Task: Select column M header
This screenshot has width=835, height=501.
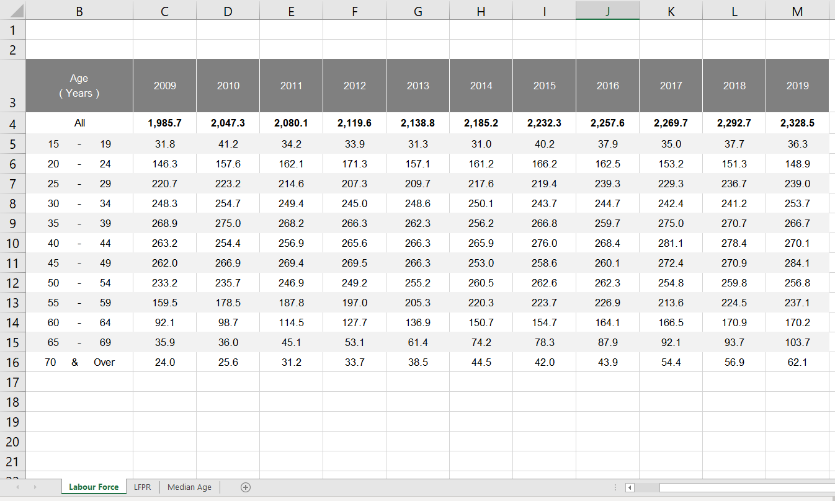Action: tap(797, 11)
